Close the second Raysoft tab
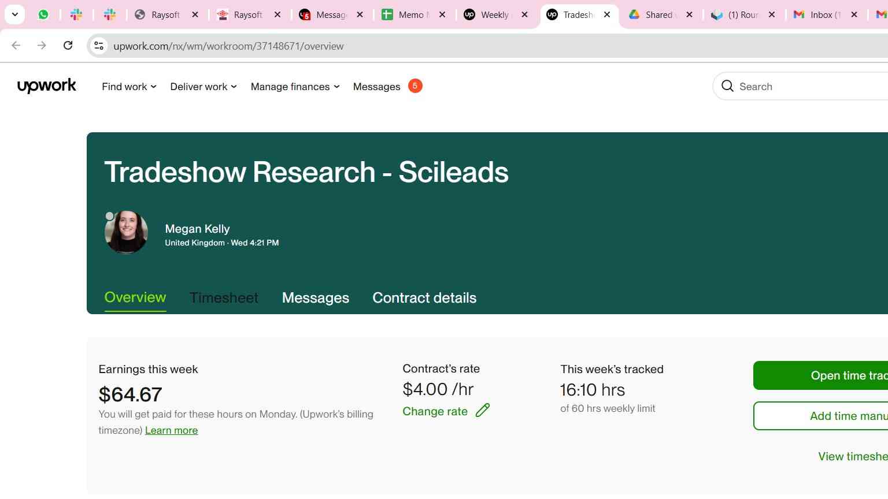Viewport: 888px width, 499px height. (x=277, y=14)
